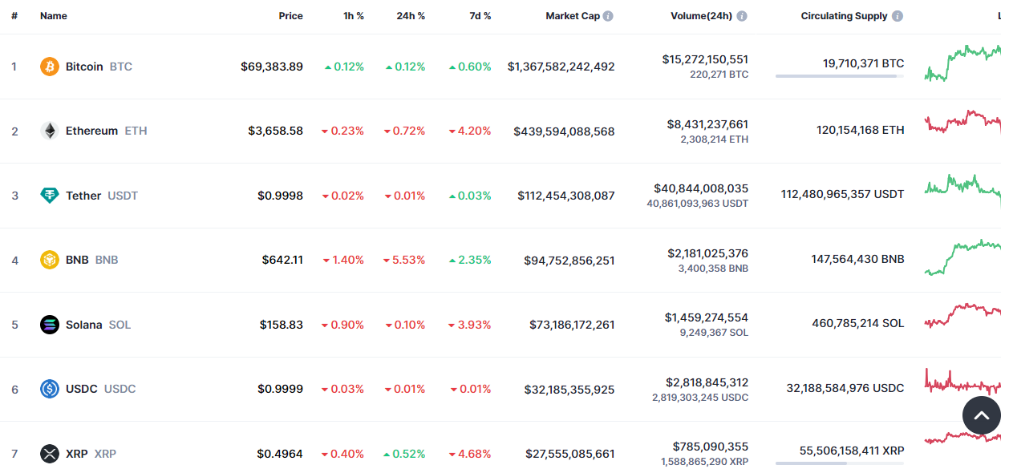Click USDC 24h volume $2,818,845,312
Viewport: 1009px width, 473px height.
707,382
